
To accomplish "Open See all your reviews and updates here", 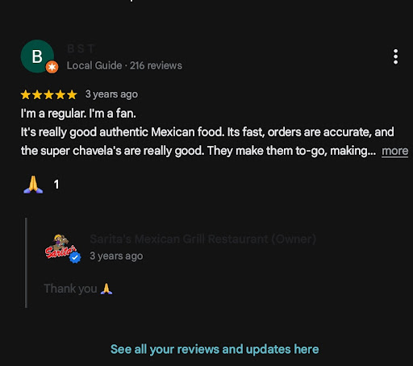I will click(215, 349).
